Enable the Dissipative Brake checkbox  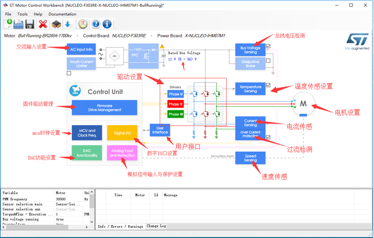268,61
